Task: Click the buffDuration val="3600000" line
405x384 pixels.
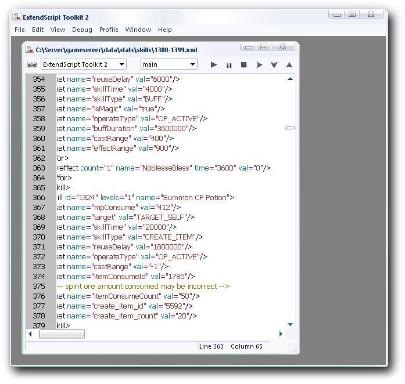Action: [x=126, y=128]
